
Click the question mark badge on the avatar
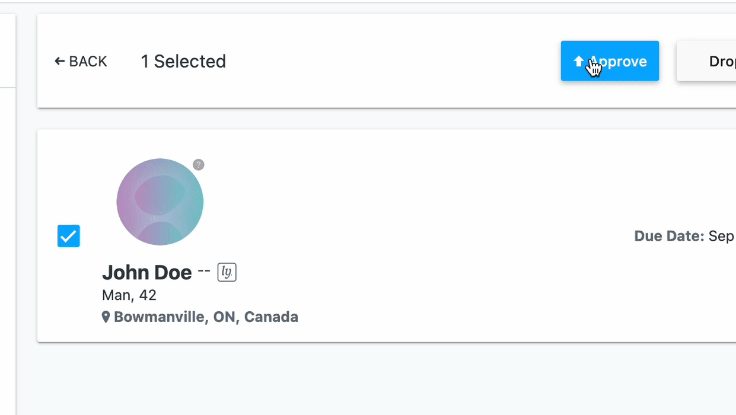[x=199, y=165]
